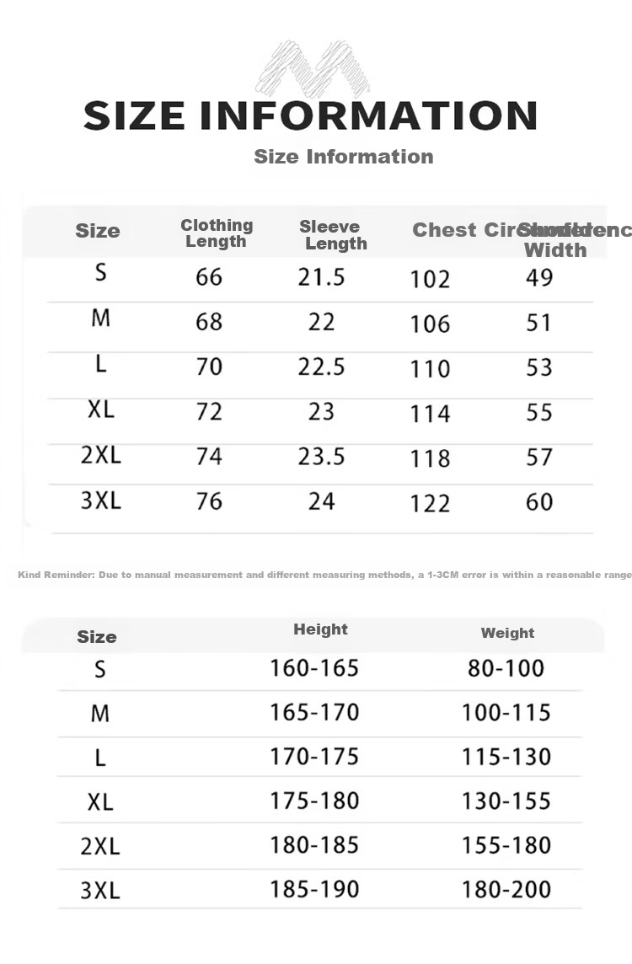Select 3XL in height weight table
The width and height of the screenshot is (632, 964).
pyautogui.click(x=100, y=890)
